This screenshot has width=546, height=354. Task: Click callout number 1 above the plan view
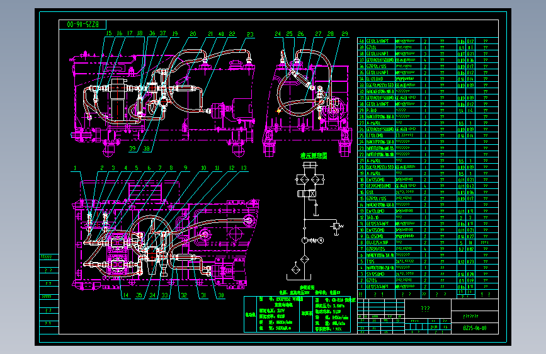[x=75, y=168]
